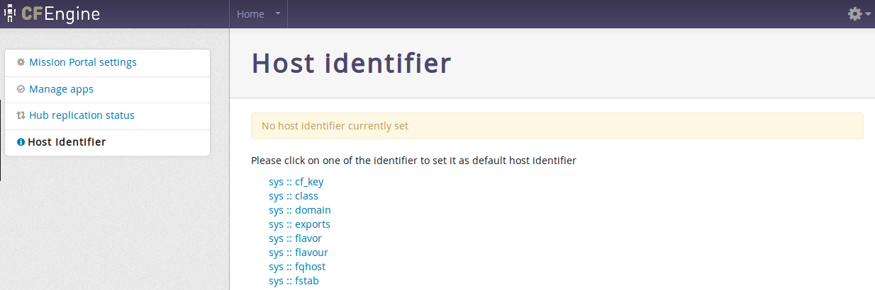
Task: Click the arrows icon beside Hub replication status
Action: (21, 115)
